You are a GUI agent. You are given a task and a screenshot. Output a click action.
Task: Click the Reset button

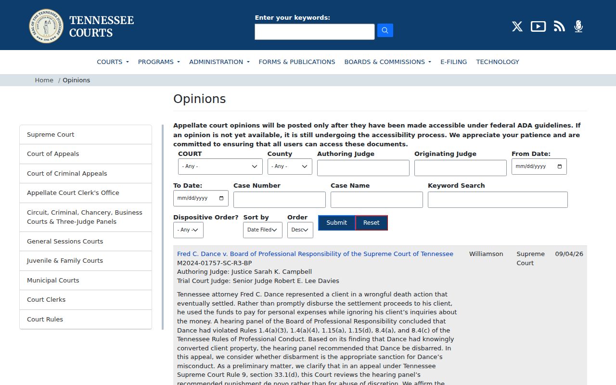[372, 223]
